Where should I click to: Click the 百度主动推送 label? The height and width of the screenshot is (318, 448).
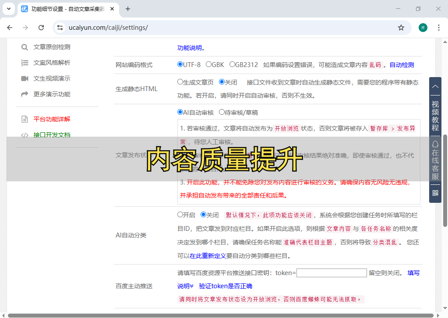[134, 286]
